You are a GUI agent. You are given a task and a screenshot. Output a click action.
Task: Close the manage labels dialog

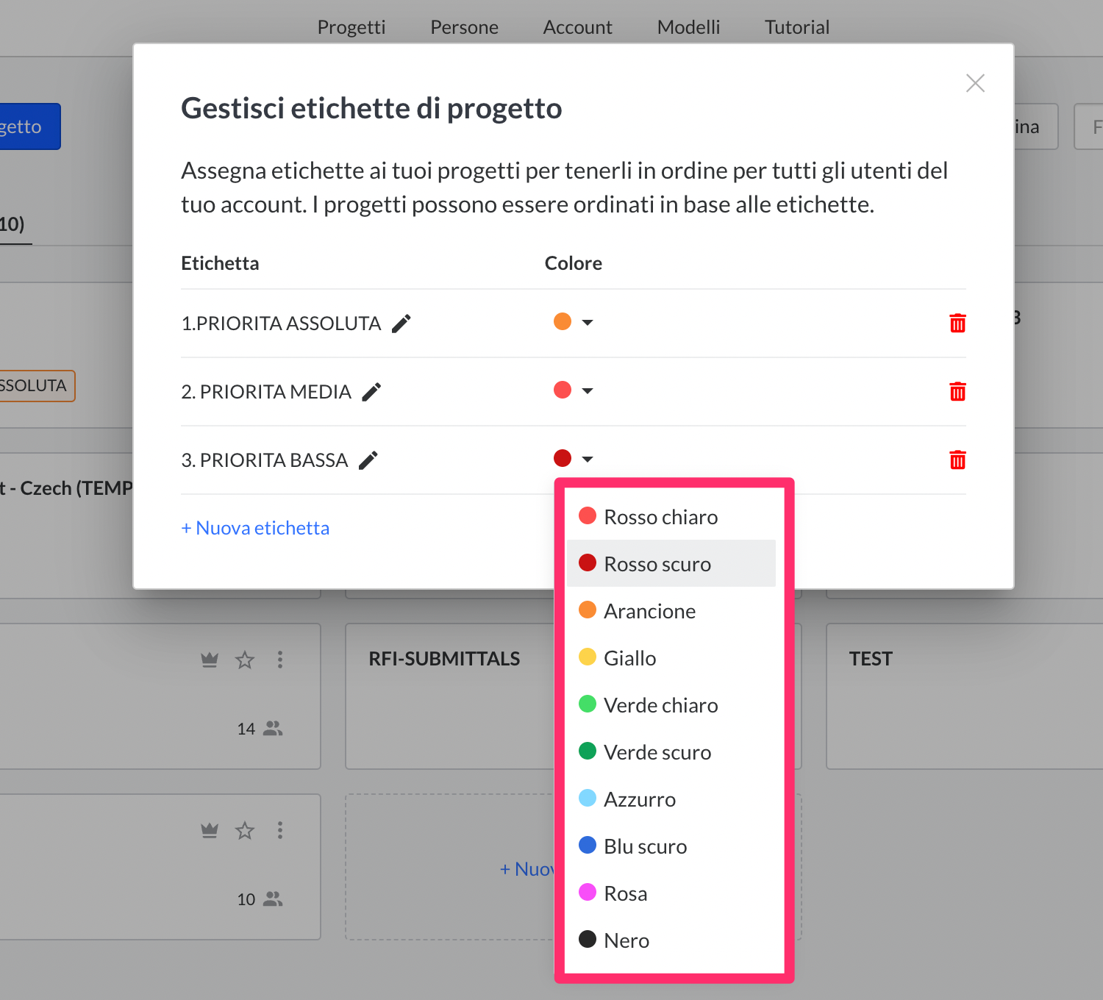pyautogui.click(x=975, y=83)
